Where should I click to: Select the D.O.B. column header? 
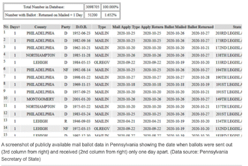coord(81,27)
